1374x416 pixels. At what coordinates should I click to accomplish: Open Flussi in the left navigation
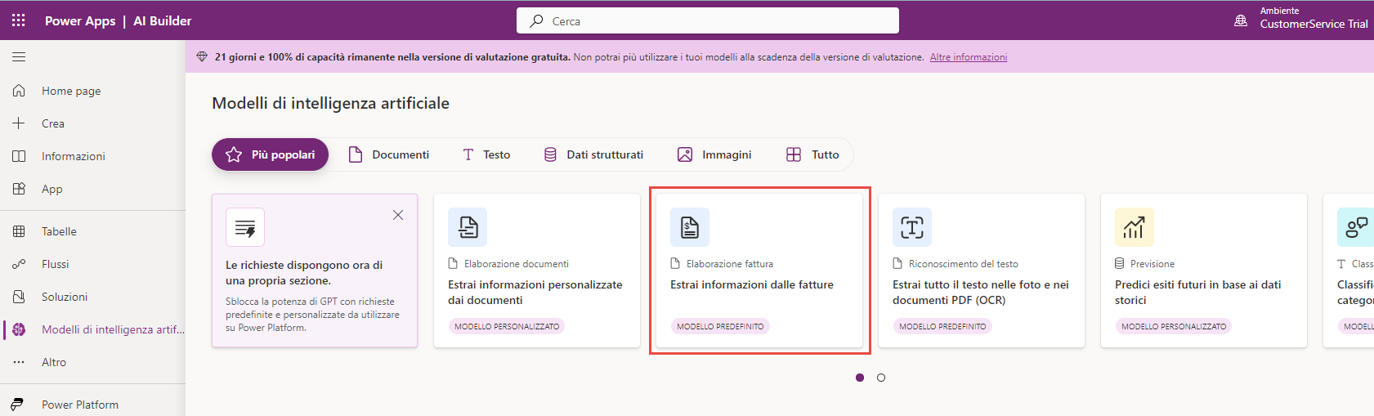[x=56, y=264]
